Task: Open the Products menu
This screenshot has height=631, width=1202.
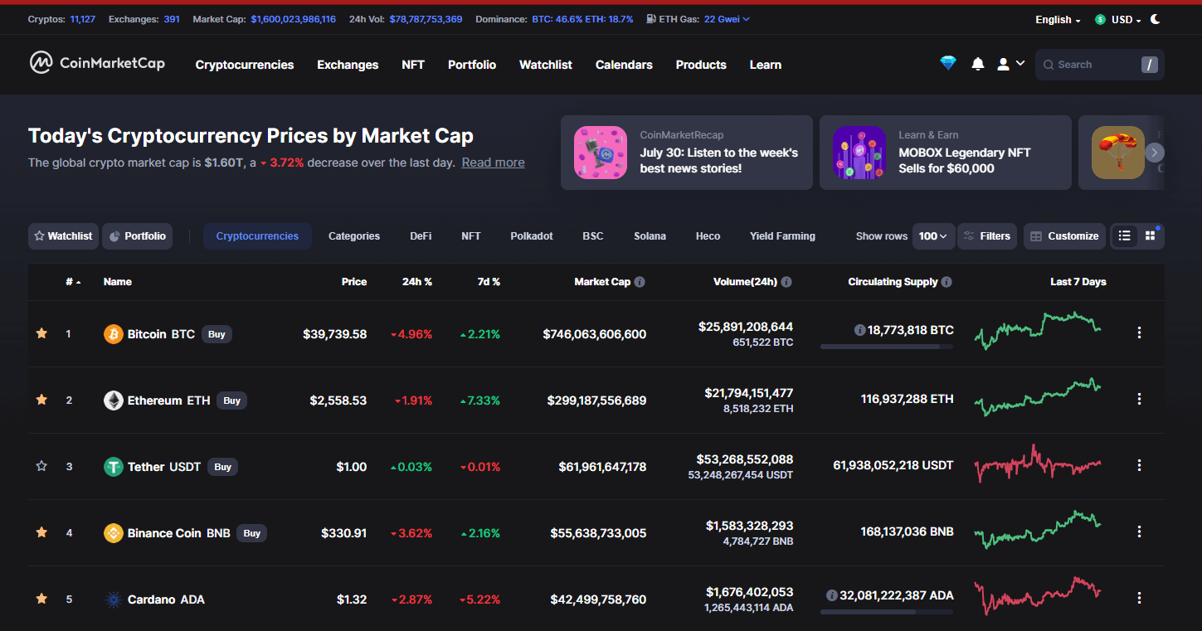Action: 701,65
